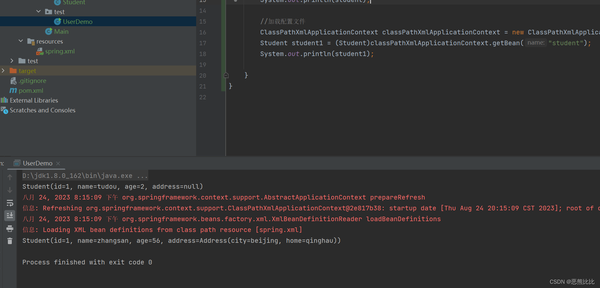This screenshot has height=288, width=600.
Task: Click the UserDemo class icon
Action: [x=57, y=22]
